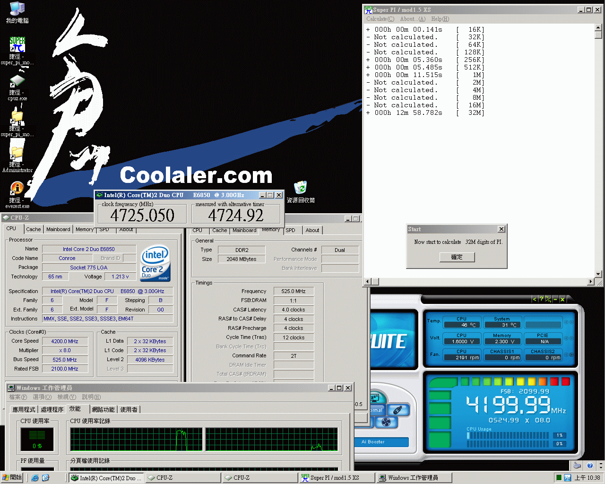Click the second quick launch icon beside IE

tap(45, 478)
